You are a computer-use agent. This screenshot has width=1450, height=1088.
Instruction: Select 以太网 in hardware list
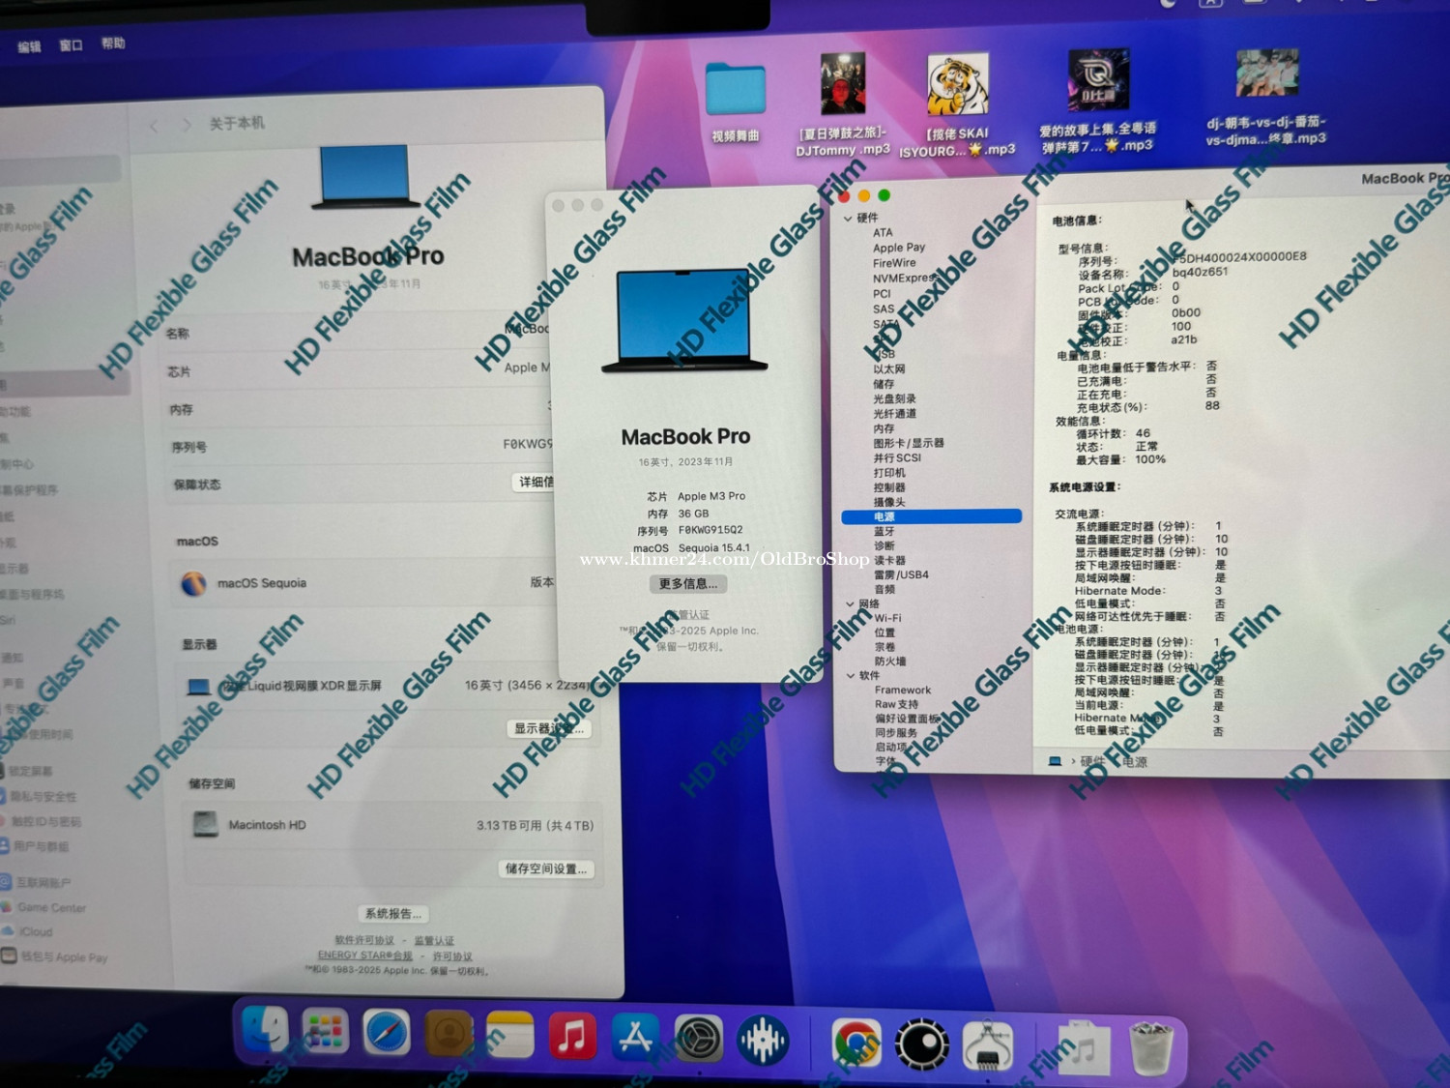tap(889, 368)
